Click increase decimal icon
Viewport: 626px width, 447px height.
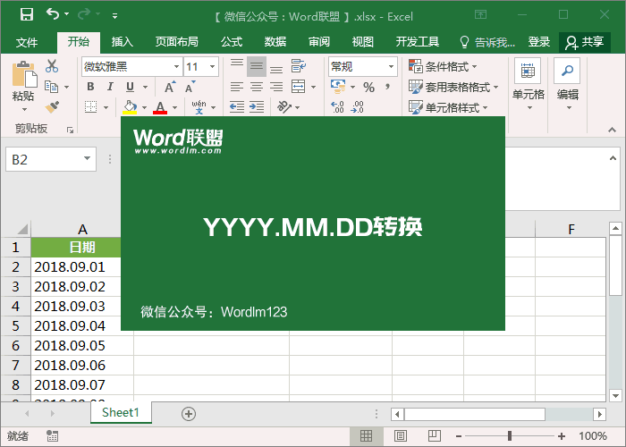pyautogui.click(x=338, y=107)
